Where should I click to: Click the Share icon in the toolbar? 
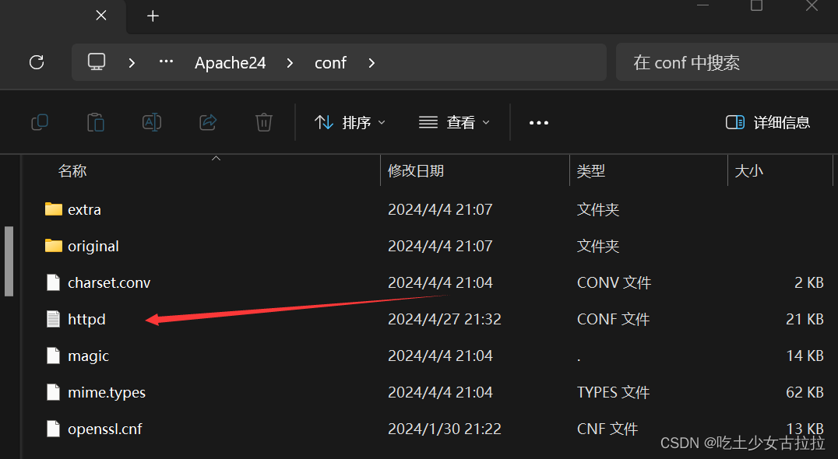[208, 122]
